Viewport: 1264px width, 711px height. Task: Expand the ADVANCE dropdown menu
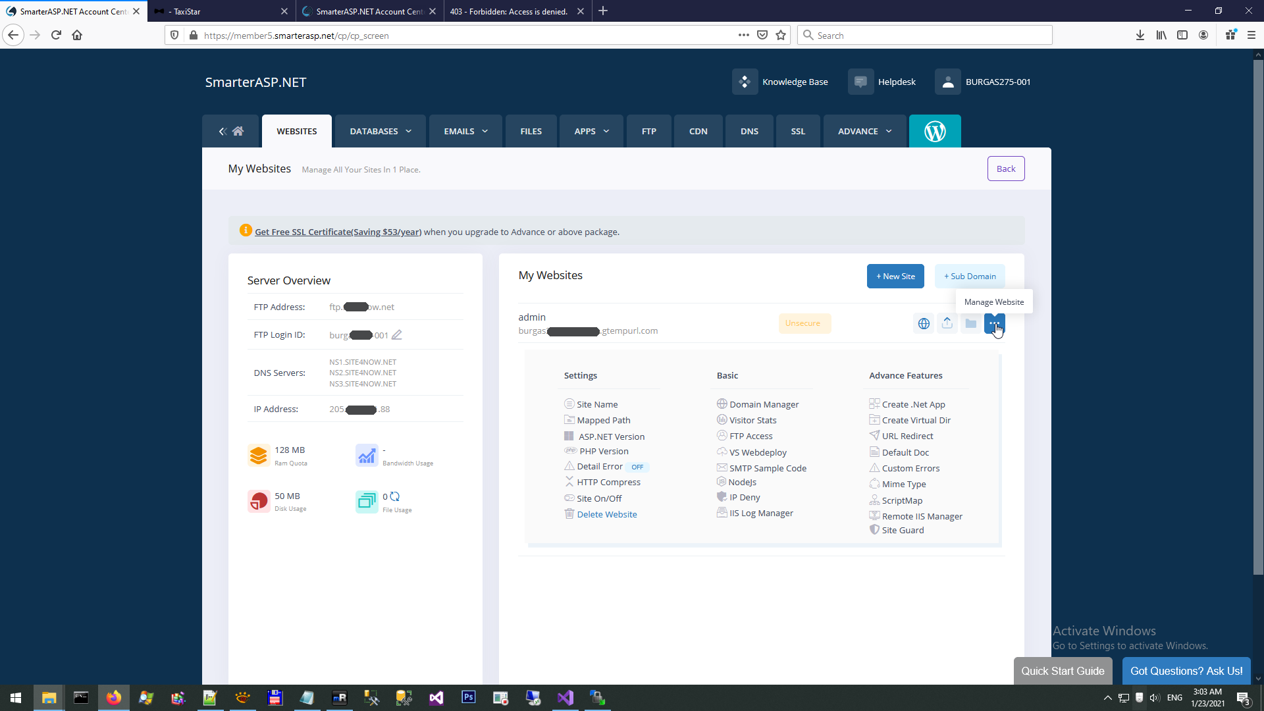click(864, 132)
